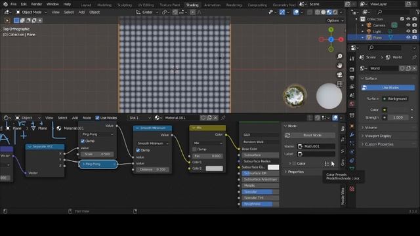This screenshot has height=236, width=420.
Task: Open the File menu
Action: [x=13, y=5]
